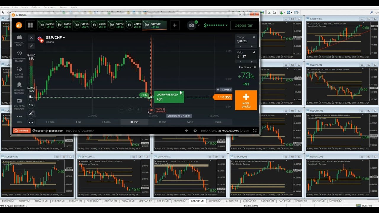This screenshot has height=213, width=379.
Task: Center the chart with crosshair icon
Action: pyautogui.click(x=130, y=109)
